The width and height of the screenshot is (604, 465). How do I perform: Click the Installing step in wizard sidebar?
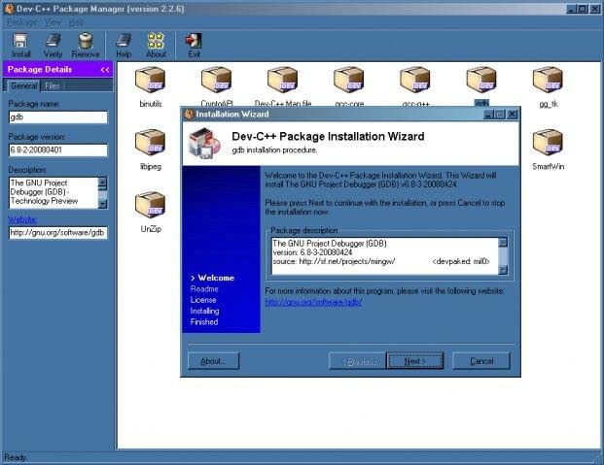[x=204, y=311]
